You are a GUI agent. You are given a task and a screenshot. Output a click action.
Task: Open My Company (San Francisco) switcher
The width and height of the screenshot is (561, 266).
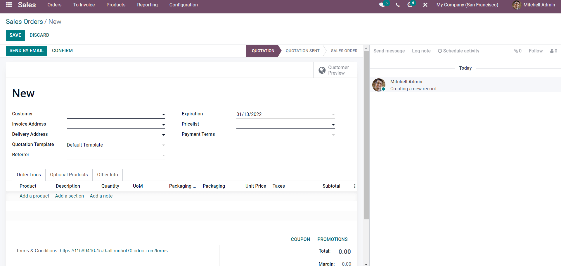coord(467,5)
